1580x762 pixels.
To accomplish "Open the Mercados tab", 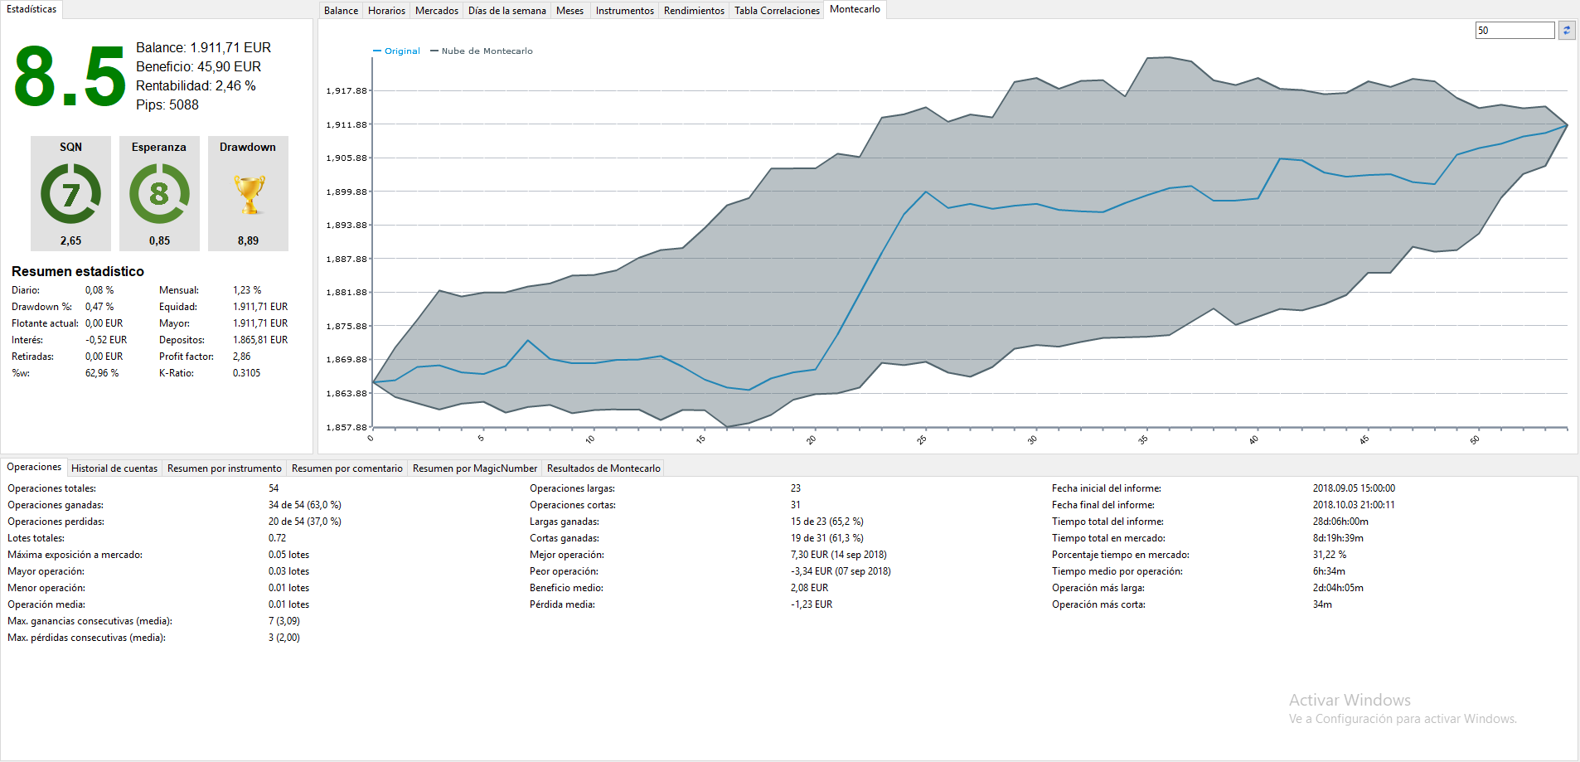I will [x=436, y=11].
